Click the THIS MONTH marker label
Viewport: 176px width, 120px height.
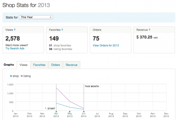[92, 87]
